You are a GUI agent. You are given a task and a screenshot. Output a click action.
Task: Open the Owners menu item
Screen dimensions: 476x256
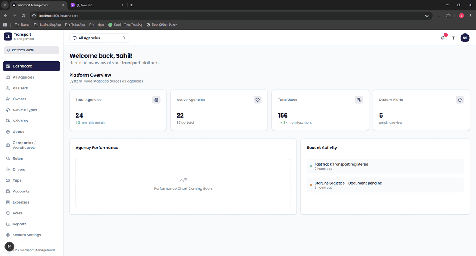tap(32, 99)
